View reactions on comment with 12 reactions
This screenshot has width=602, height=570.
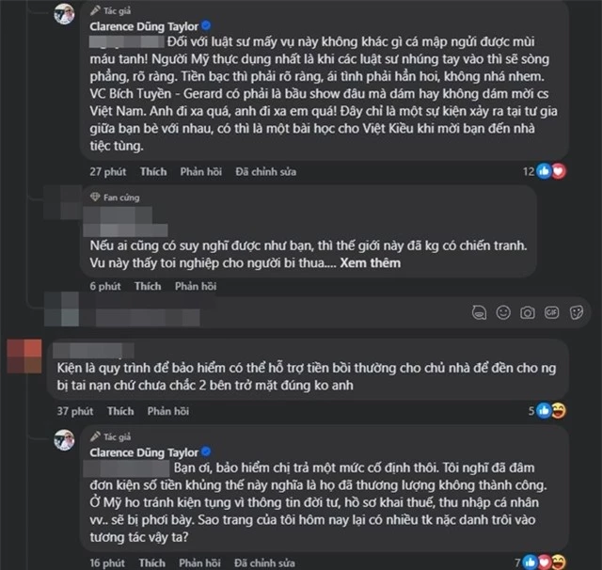point(551,171)
